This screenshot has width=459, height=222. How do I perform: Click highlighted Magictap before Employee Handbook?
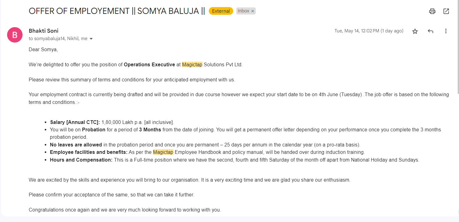click(163, 152)
